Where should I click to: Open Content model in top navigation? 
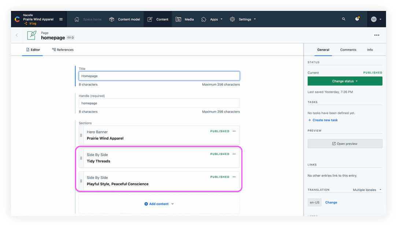pyautogui.click(x=129, y=19)
